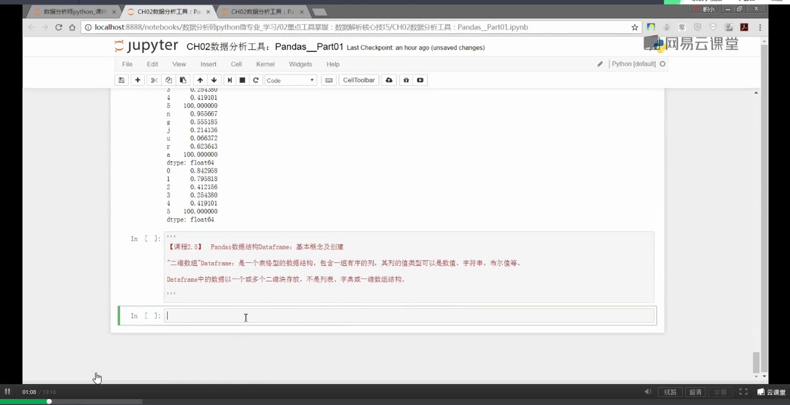Open the Widgets menu

click(x=301, y=64)
